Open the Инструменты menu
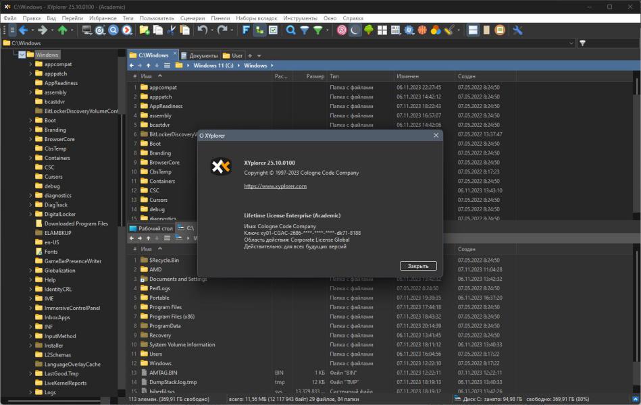 point(300,18)
